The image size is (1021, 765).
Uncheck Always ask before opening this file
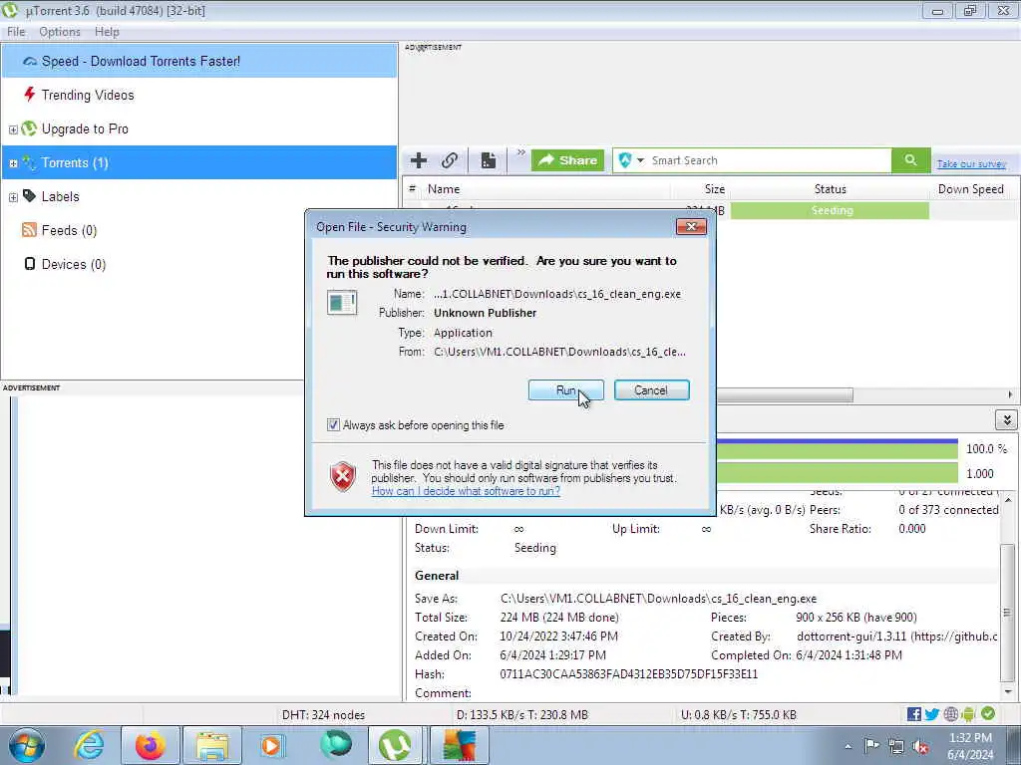(333, 425)
